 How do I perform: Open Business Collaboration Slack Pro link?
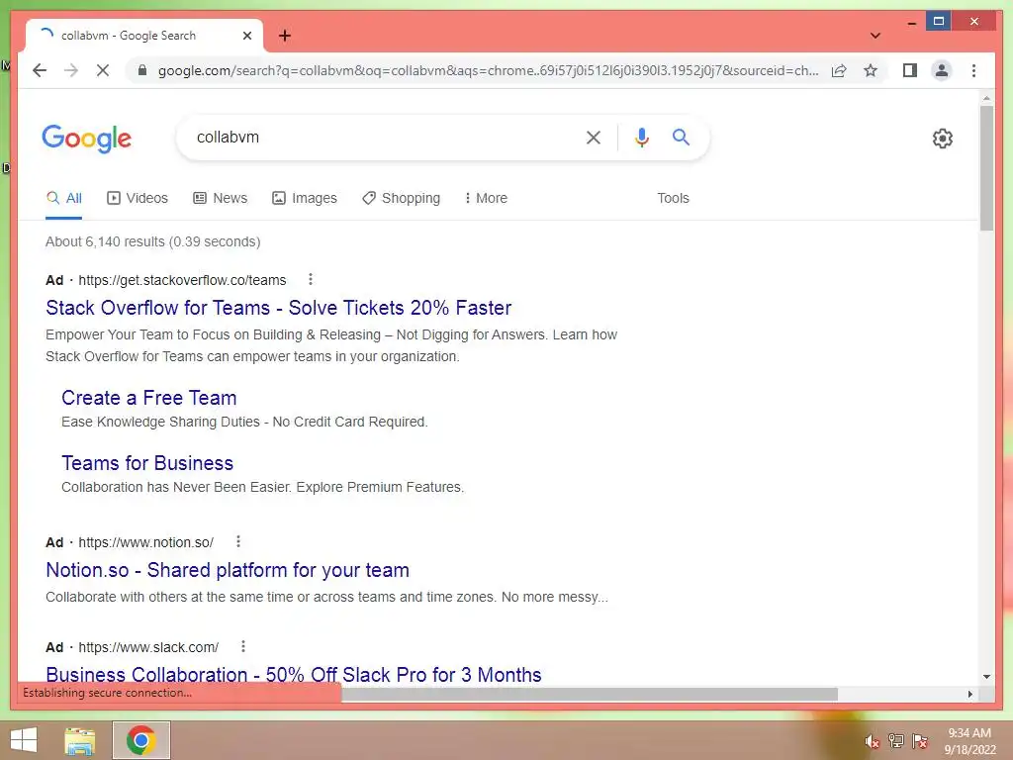tap(293, 675)
